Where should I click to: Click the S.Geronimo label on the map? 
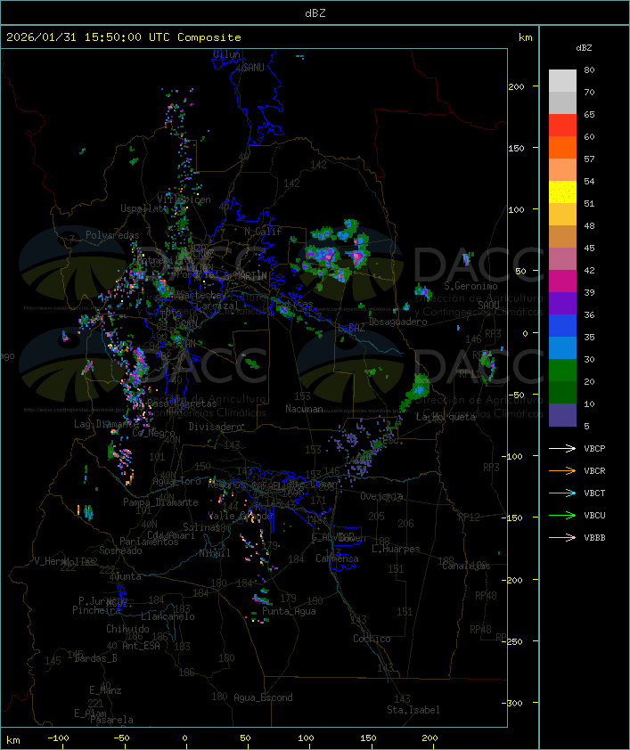[470, 286]
